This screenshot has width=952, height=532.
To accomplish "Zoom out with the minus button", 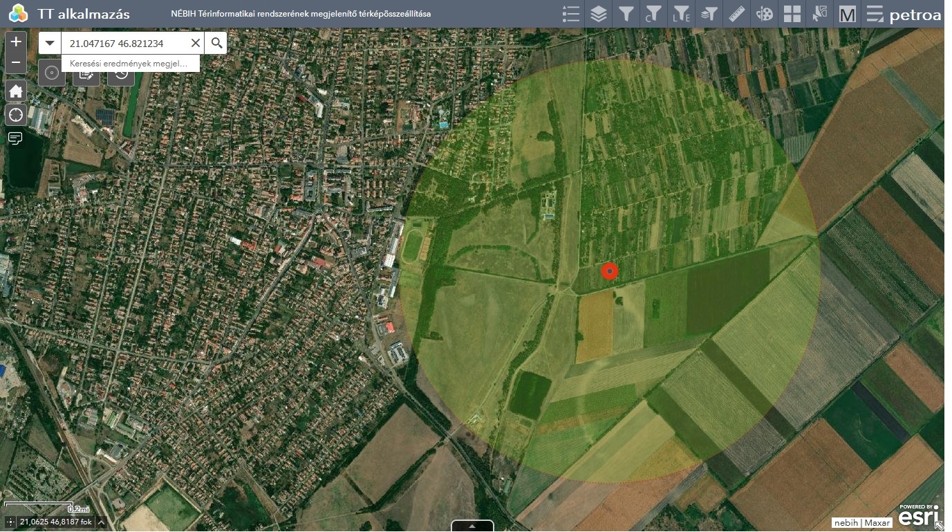I will tap(16, 63).
